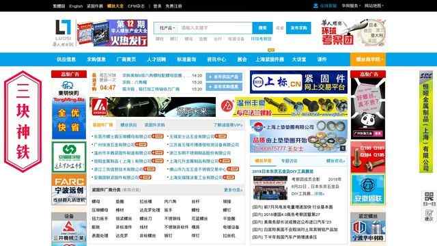Viewport: 437px width, 246px height.
Task: Open 供应信息 in blue navigation bar
Action: [x=66, y=59]
